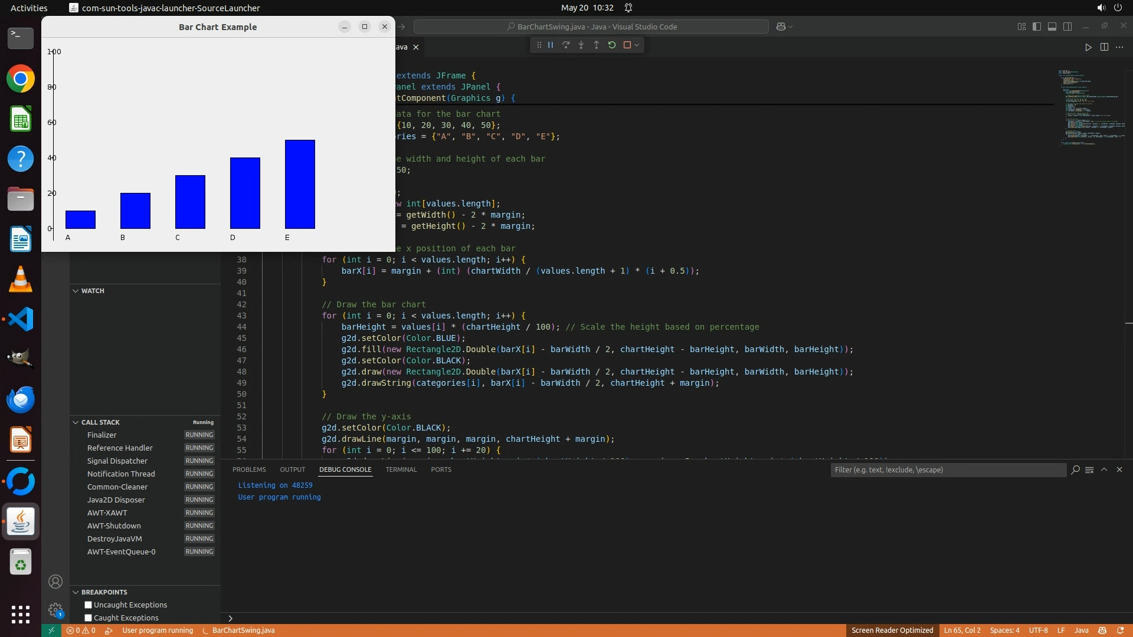The height and width of the screenshot is (637, 1133).
Task: Click the Step Into debug icon
Action: (x=581, y=45)
